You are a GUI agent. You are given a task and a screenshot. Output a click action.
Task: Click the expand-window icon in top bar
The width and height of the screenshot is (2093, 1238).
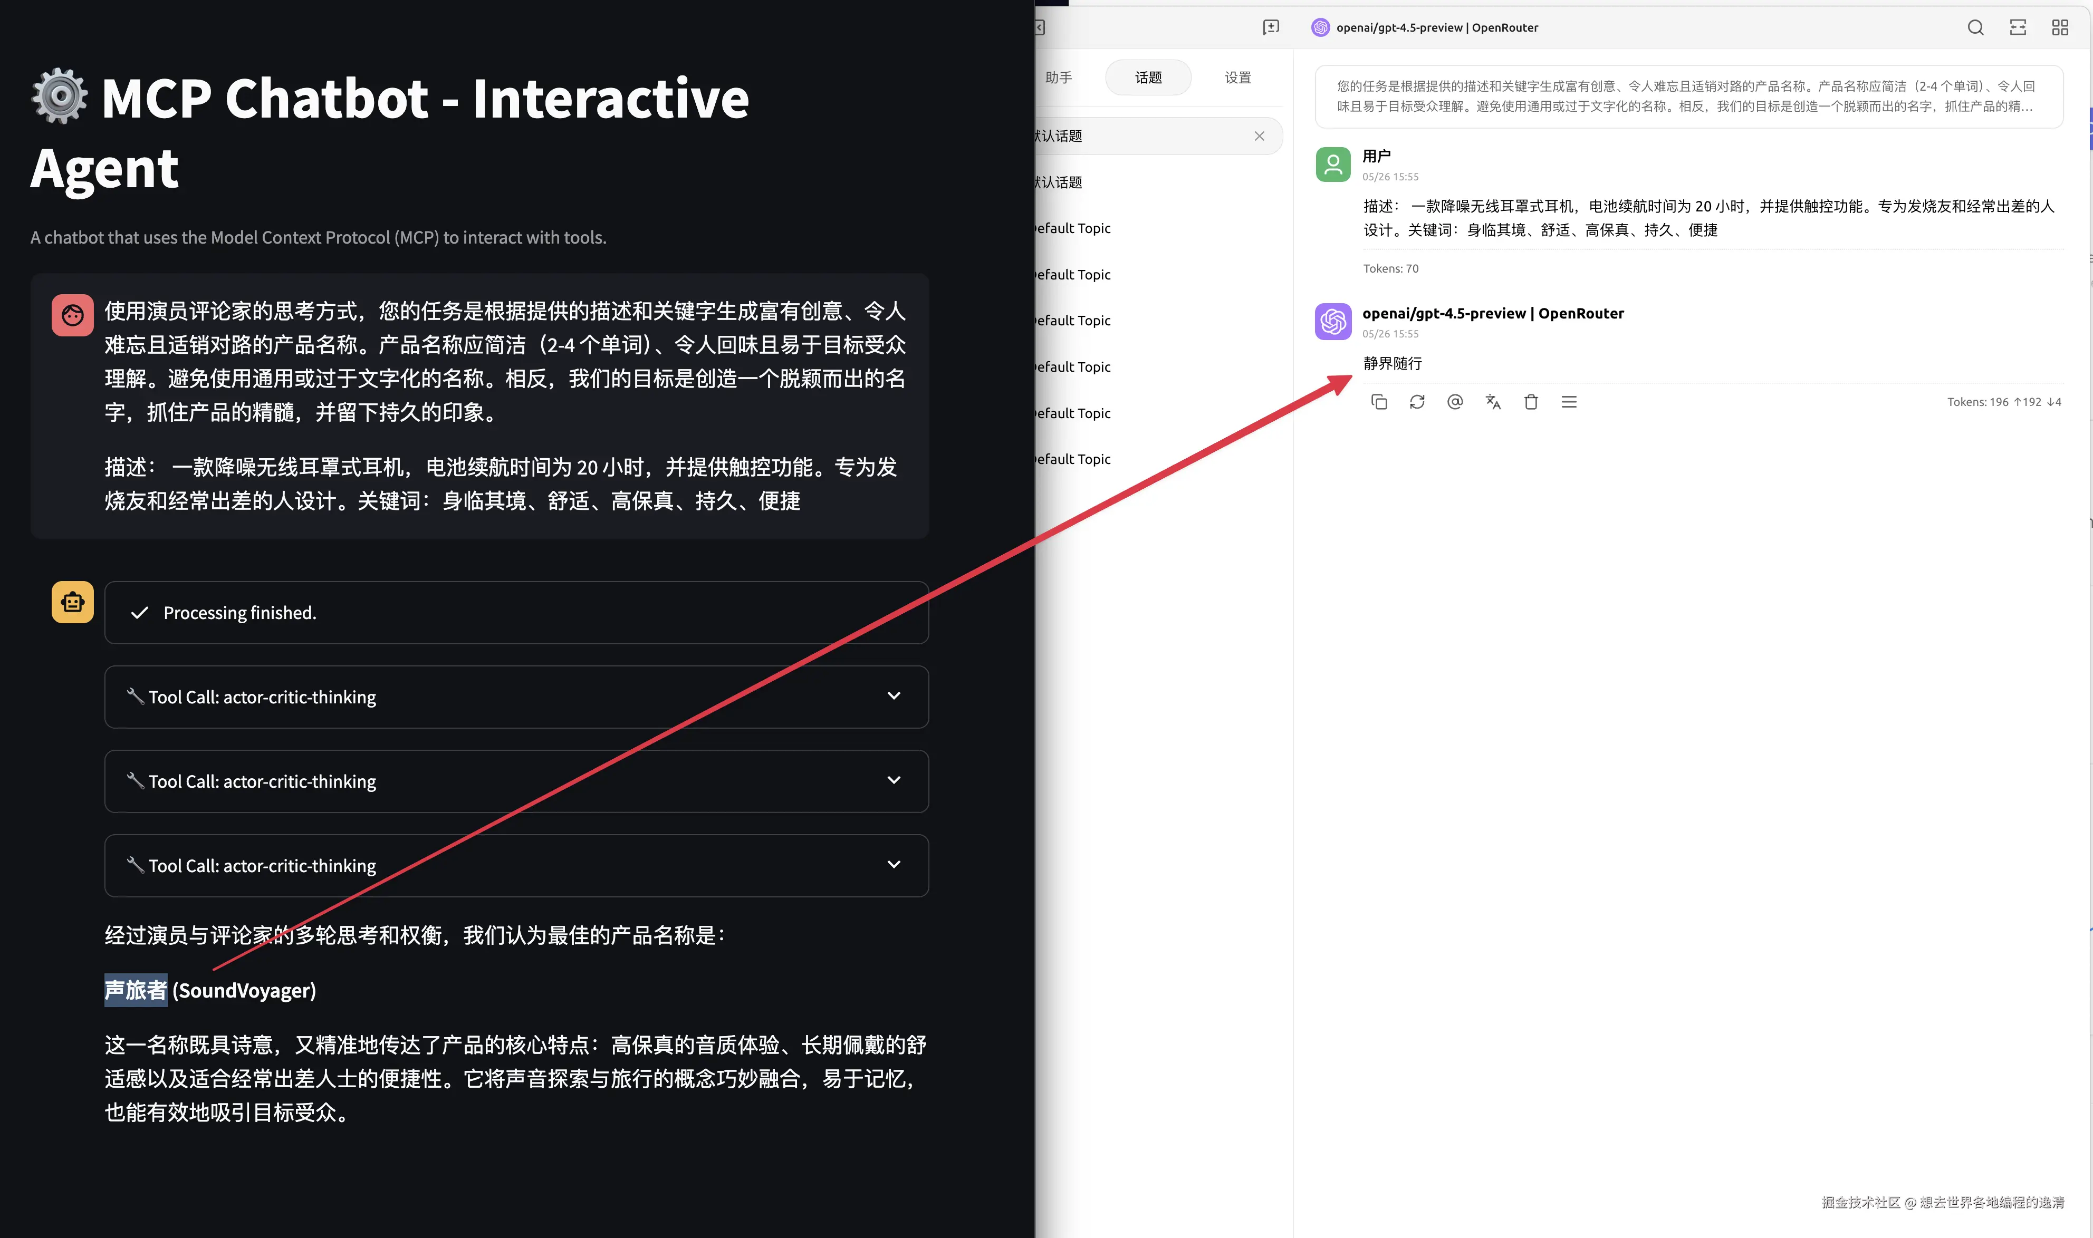[x=2018, y=27]
